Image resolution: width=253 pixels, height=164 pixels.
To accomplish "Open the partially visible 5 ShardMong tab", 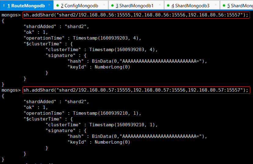I will click(x=237, y=5).
